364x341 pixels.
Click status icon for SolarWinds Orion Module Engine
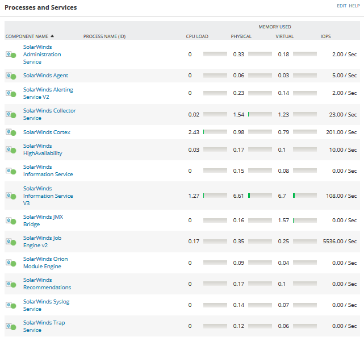click(x=11, y=263)
